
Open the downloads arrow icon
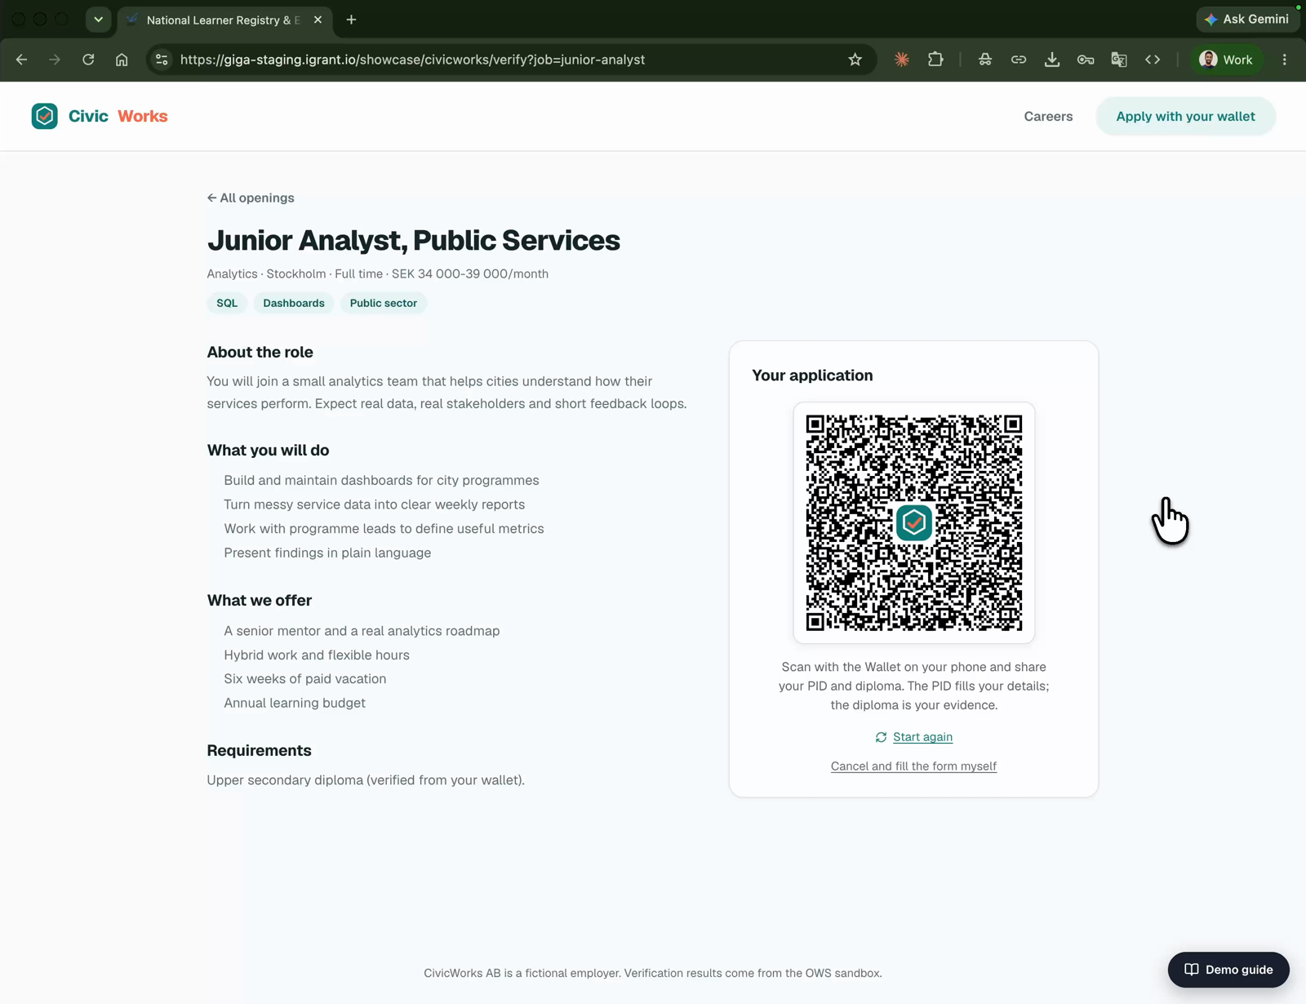pos(1052,60)
